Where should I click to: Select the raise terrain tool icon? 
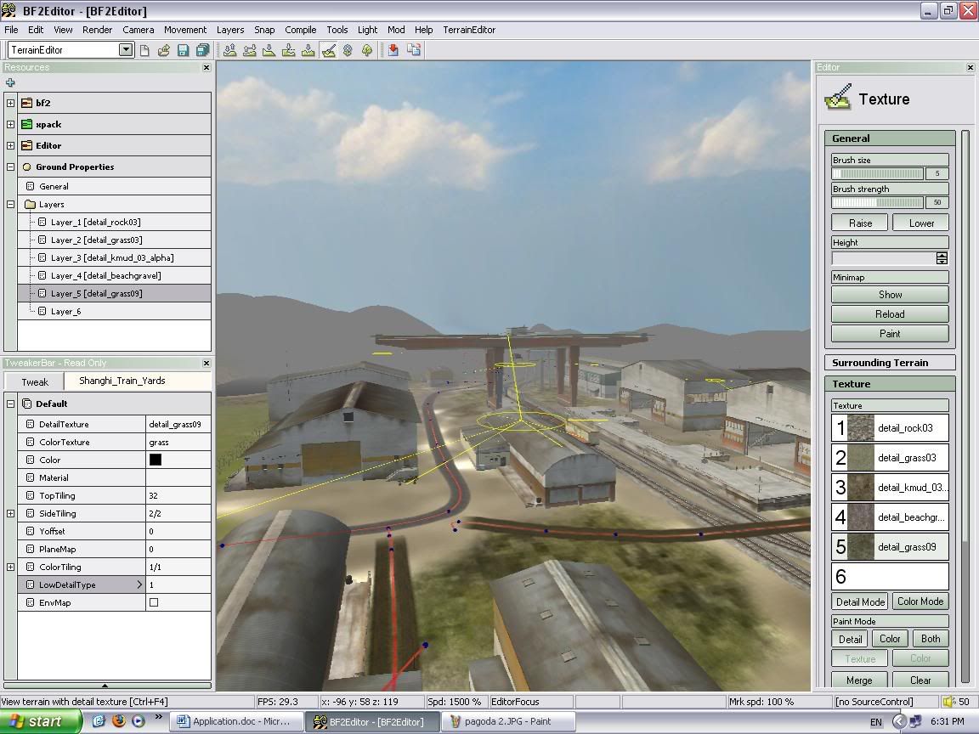(x=229, y=50)
